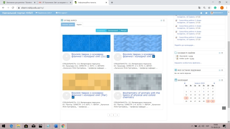Open Microsoft Edge from taskbar
The height and width of the screenshot is (129, 230).
point(11,126)
